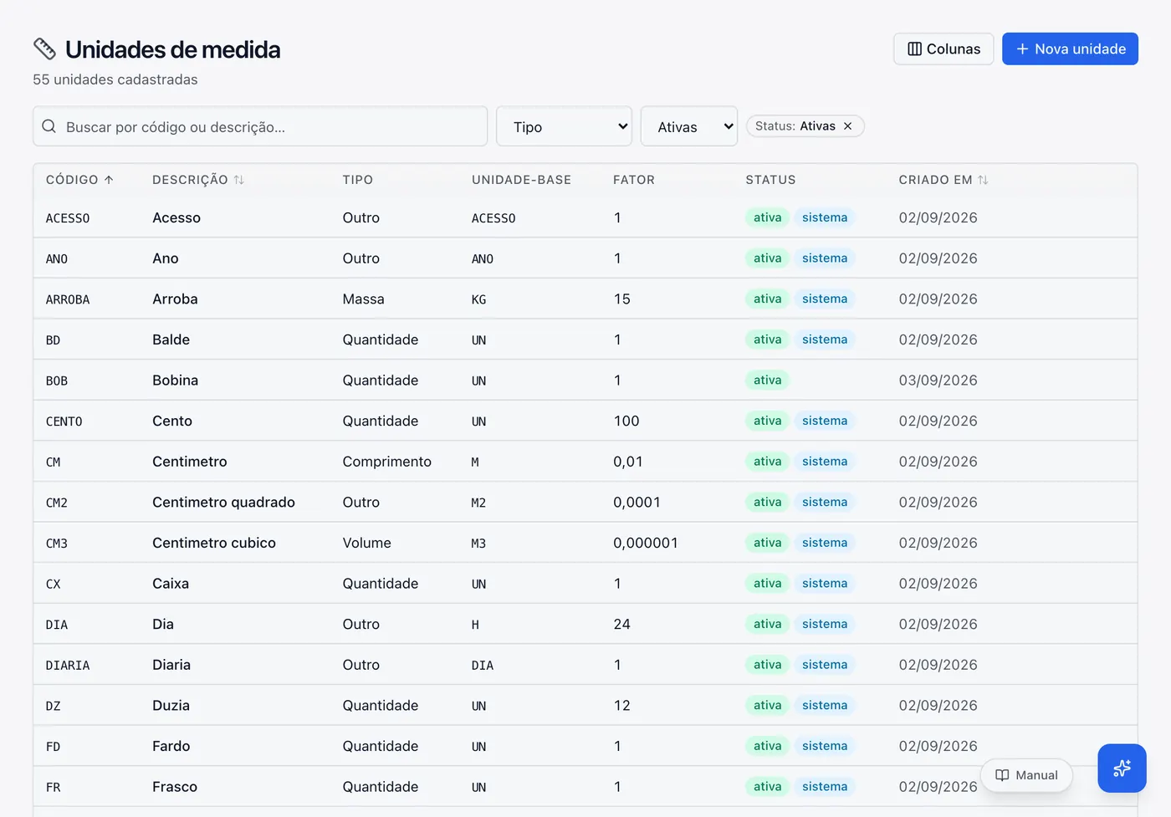Open the Ativas status dropdown

pyautogui.click(x=689, y=126)
